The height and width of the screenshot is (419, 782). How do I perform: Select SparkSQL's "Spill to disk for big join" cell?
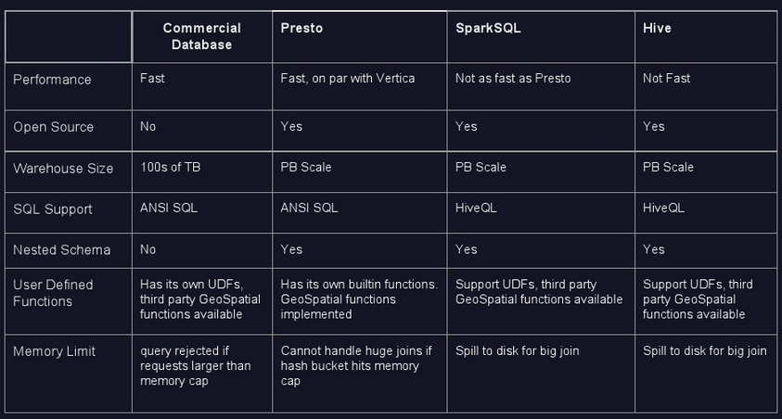pos(518,351)
